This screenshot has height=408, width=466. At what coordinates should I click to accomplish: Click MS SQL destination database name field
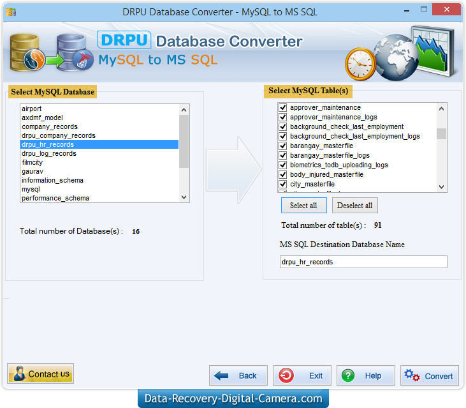click(x=363, y=262)
